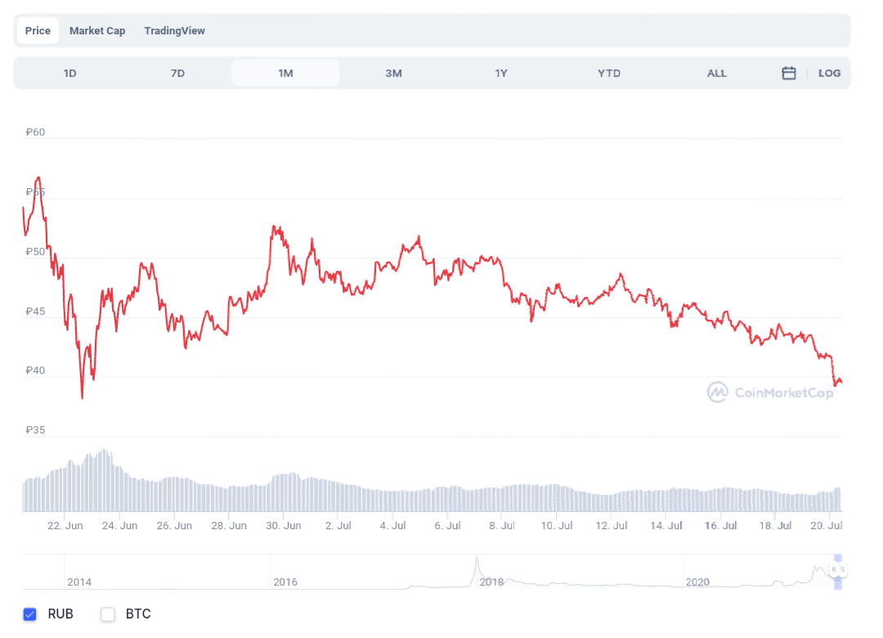Screen dimensions: 883x638
Task: Click the CoinMarketCap watermark logo
Action: [x=769, y=393]
